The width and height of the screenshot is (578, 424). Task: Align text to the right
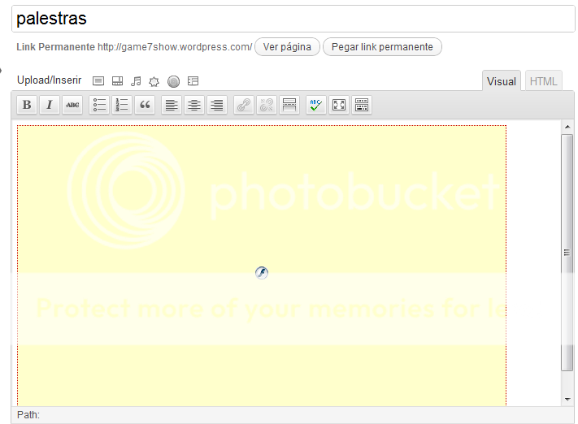[x=216, y=105]
